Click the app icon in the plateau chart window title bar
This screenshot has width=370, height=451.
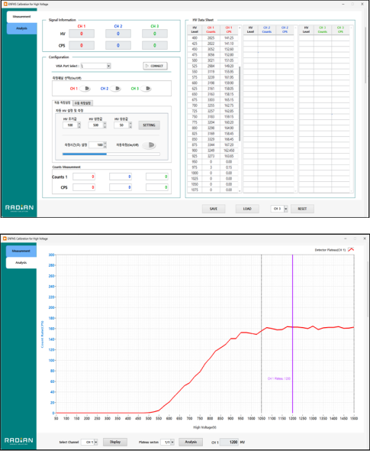point(5,238)
